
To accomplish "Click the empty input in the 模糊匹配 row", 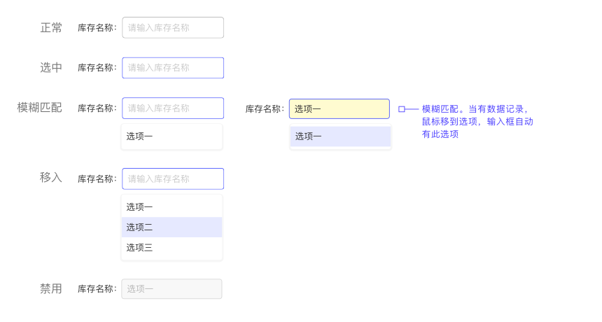I will coord(173,108).
